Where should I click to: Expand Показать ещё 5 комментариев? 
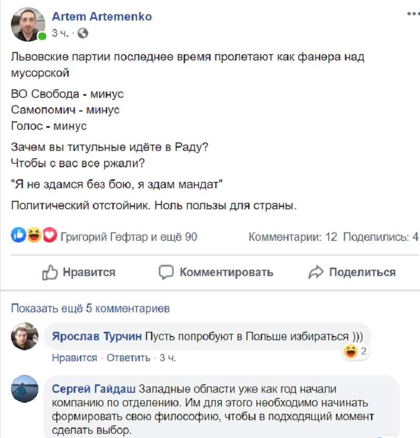(90, 308)
